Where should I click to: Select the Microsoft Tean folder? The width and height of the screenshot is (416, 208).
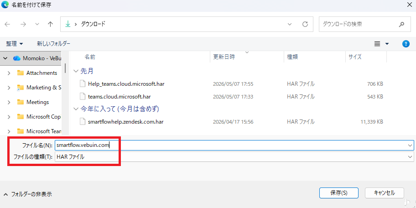coord(39,131)
